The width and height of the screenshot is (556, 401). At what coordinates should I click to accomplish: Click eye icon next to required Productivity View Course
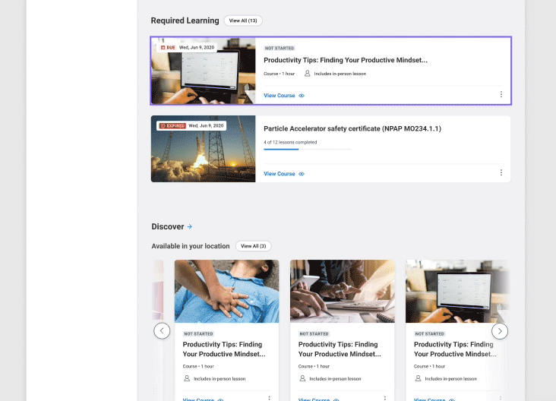click(302, 96)
